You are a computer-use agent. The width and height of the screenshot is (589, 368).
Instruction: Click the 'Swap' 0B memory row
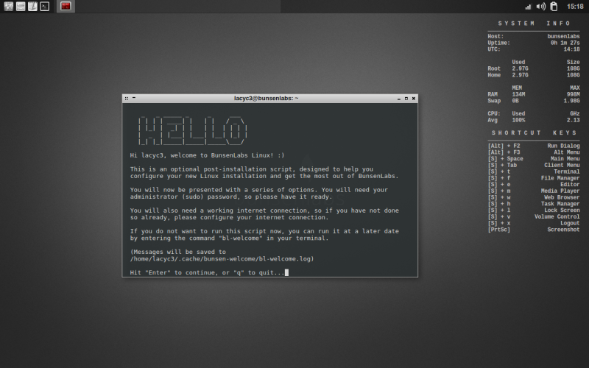[x=533, y=101]
